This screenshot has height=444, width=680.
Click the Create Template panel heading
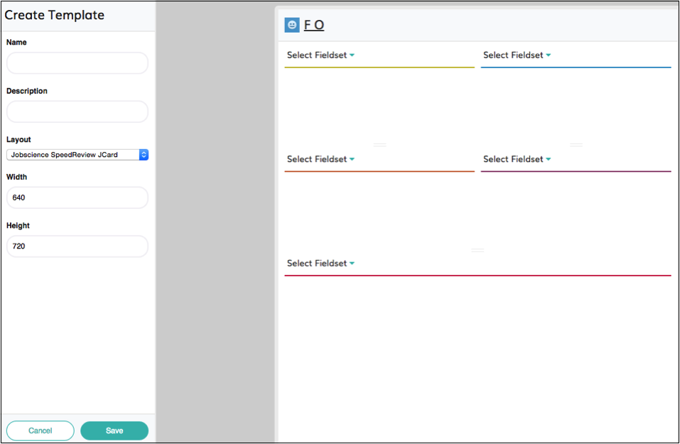55,15
